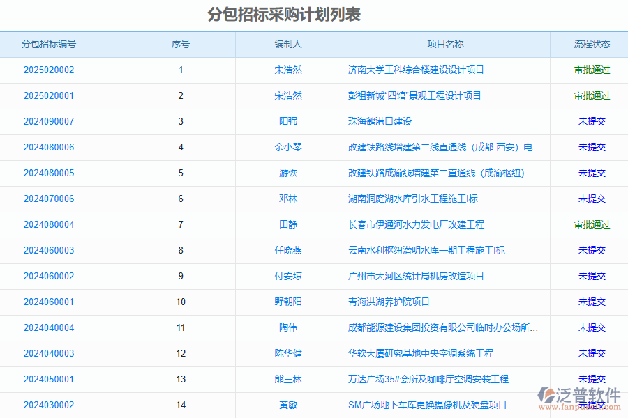Click the 编制人 column header
This screenshot has width=628, height=418.
288,44
